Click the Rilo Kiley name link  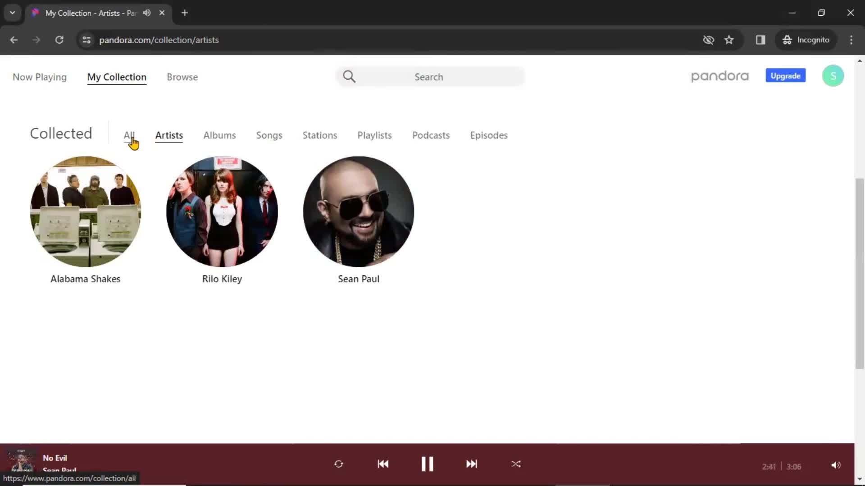(222, 279)
